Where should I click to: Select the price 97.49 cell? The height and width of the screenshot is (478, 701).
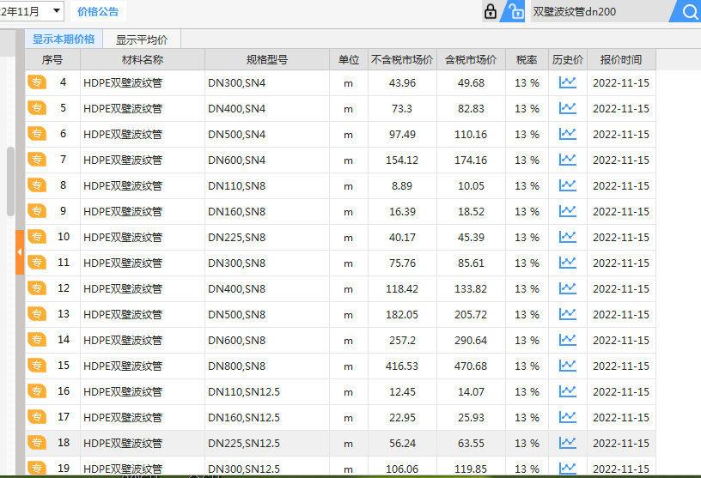(402, 135)
